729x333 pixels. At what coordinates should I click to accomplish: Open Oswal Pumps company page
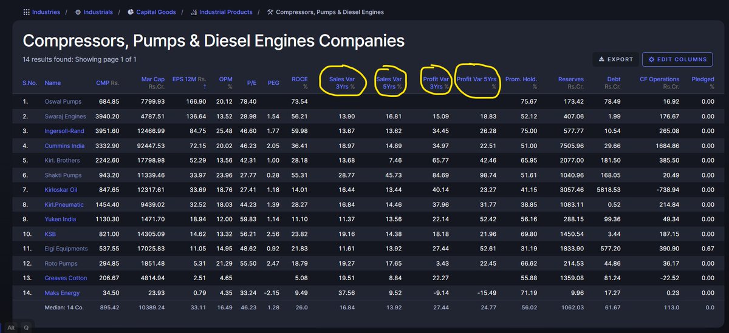click(63, 101)
